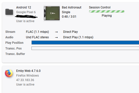
Task: Select the Bad Astronaut artist title
Action: (71, 7)
